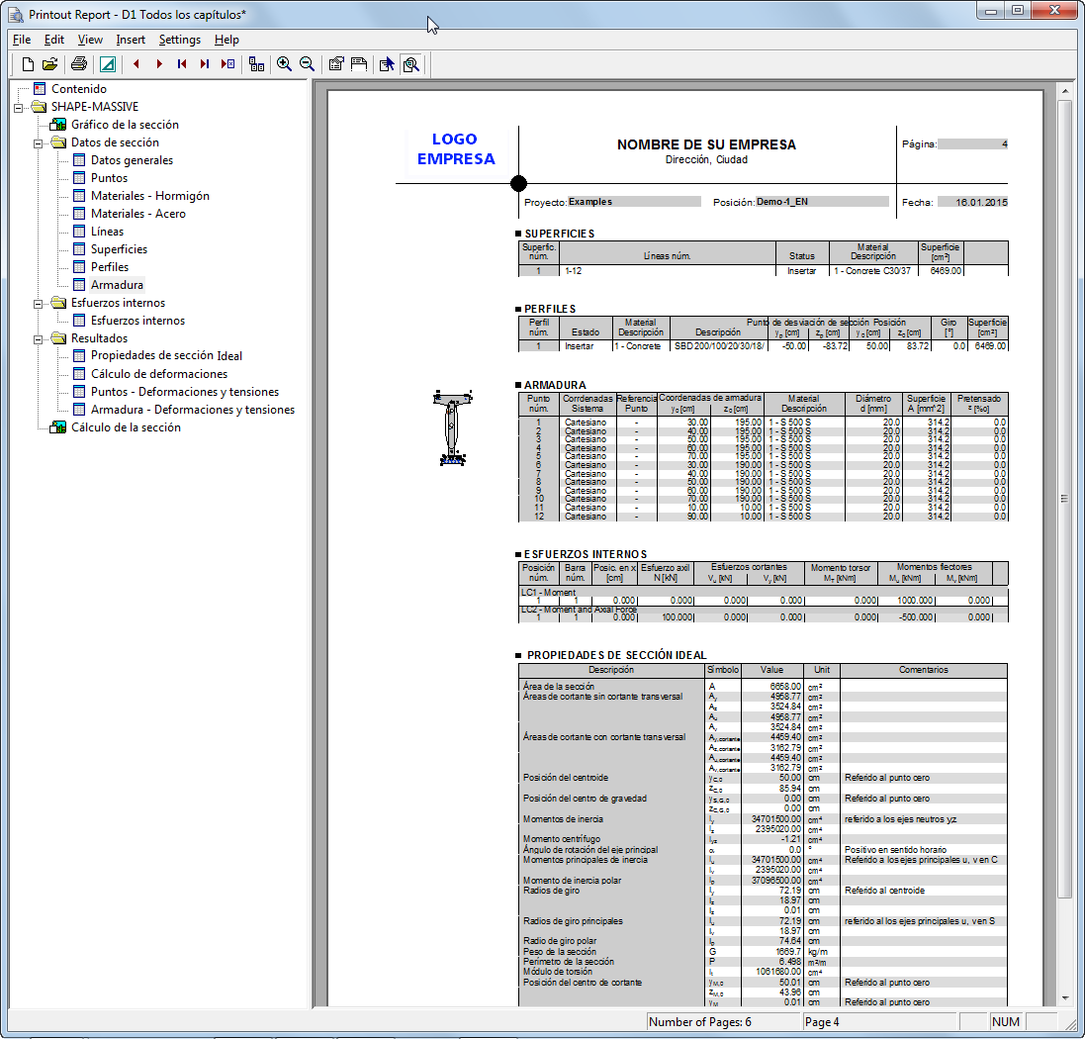Select the Líneas tree item
This screenshot has height=1039, width=1085.
tap(107, 232)
